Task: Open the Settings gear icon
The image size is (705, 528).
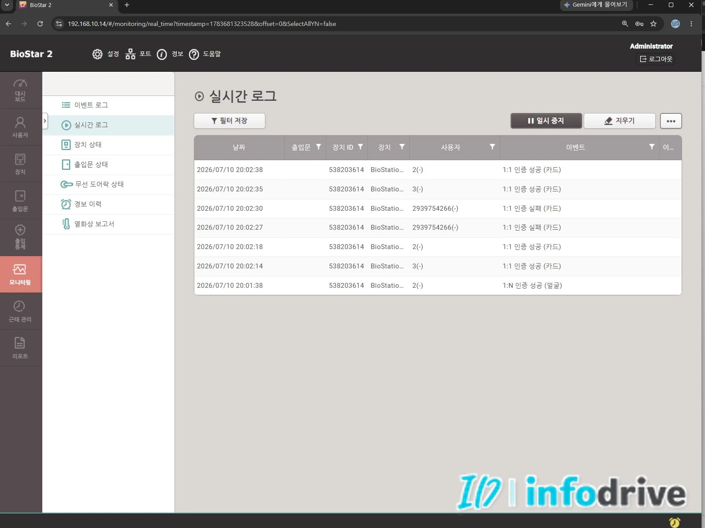Action: pyautogui.click(x=97, y=54)
